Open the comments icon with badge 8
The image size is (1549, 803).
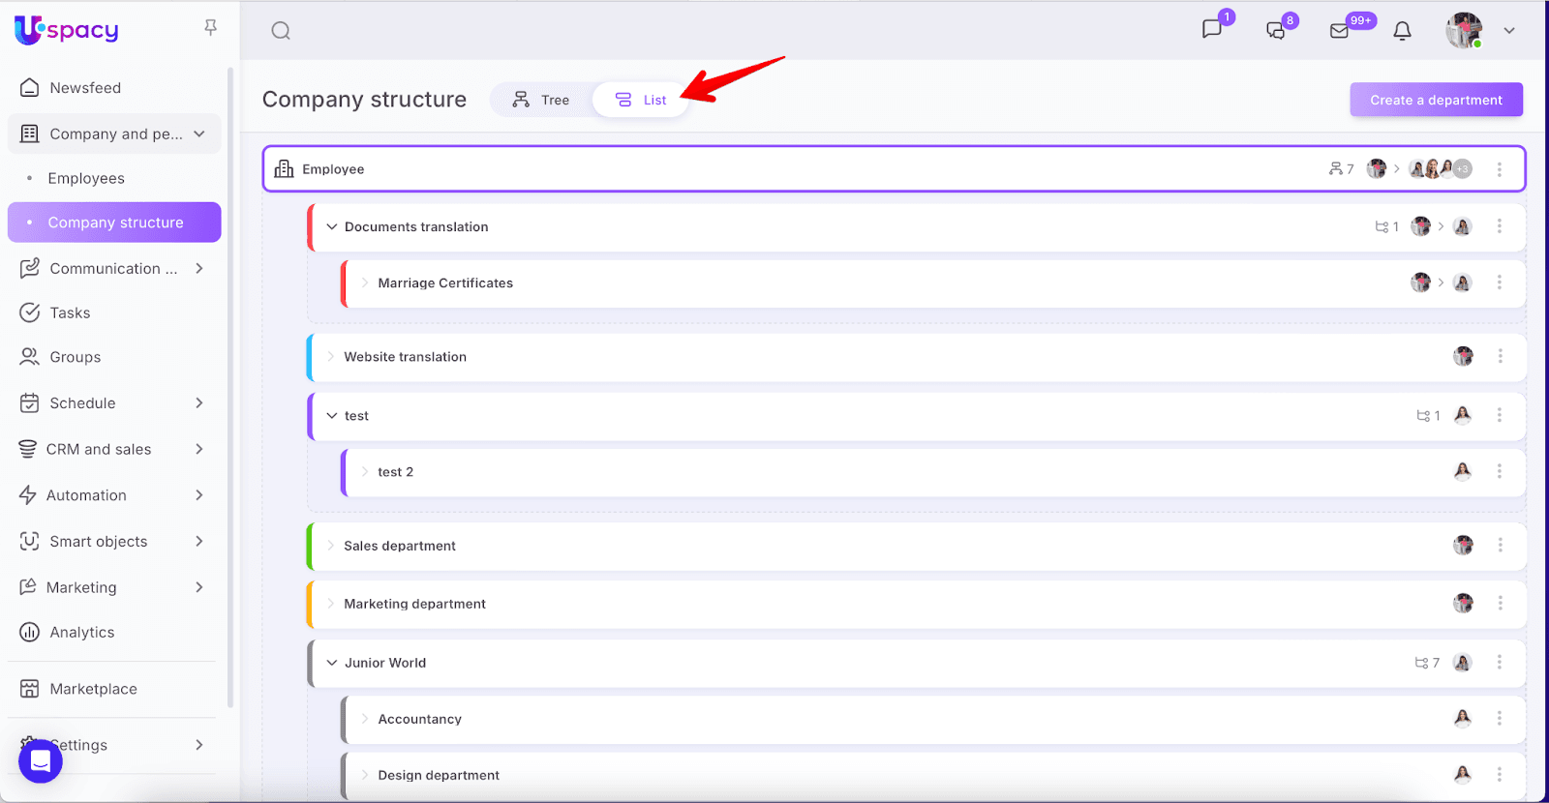pyautogui.click(x=1276, y=31)
